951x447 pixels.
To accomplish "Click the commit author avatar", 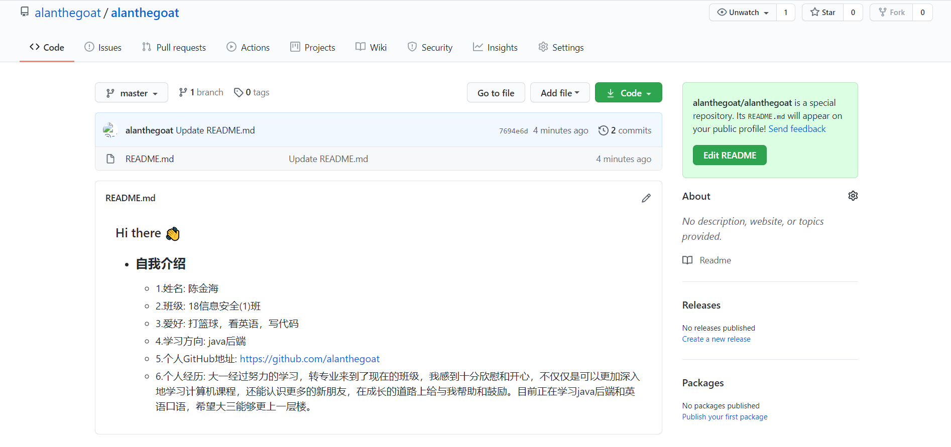I will [x=110, y=130].
